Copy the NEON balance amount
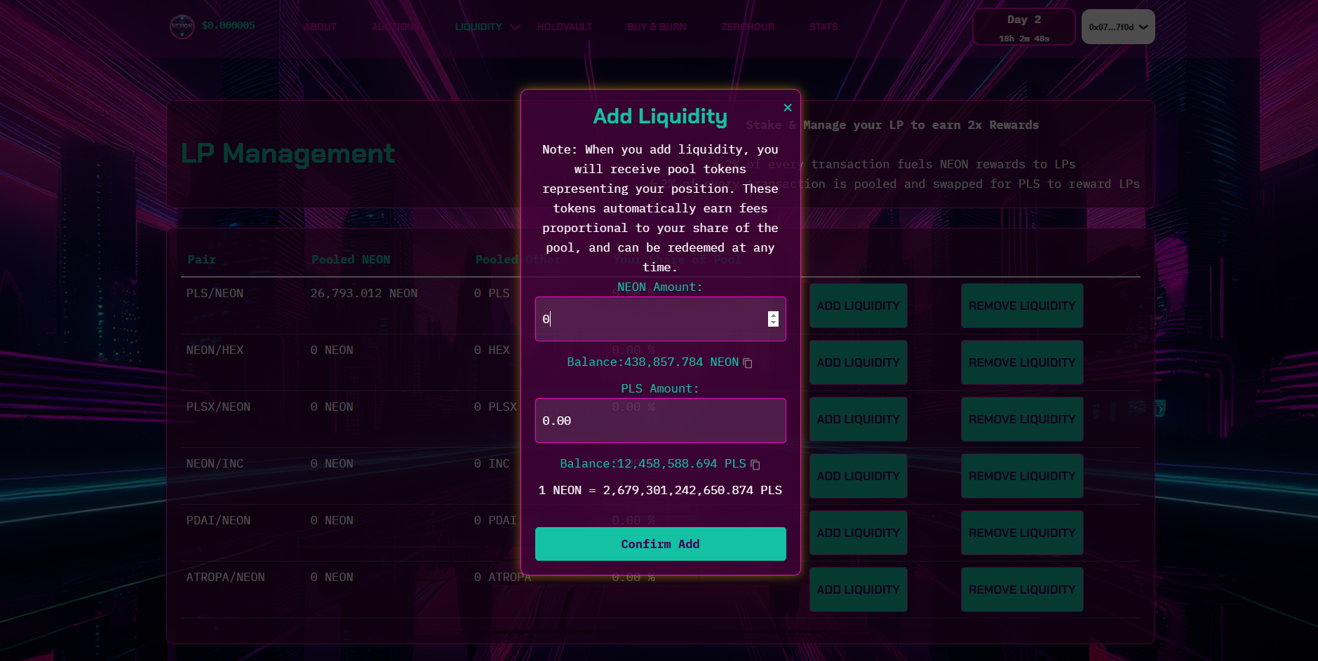 coord(748,363)
